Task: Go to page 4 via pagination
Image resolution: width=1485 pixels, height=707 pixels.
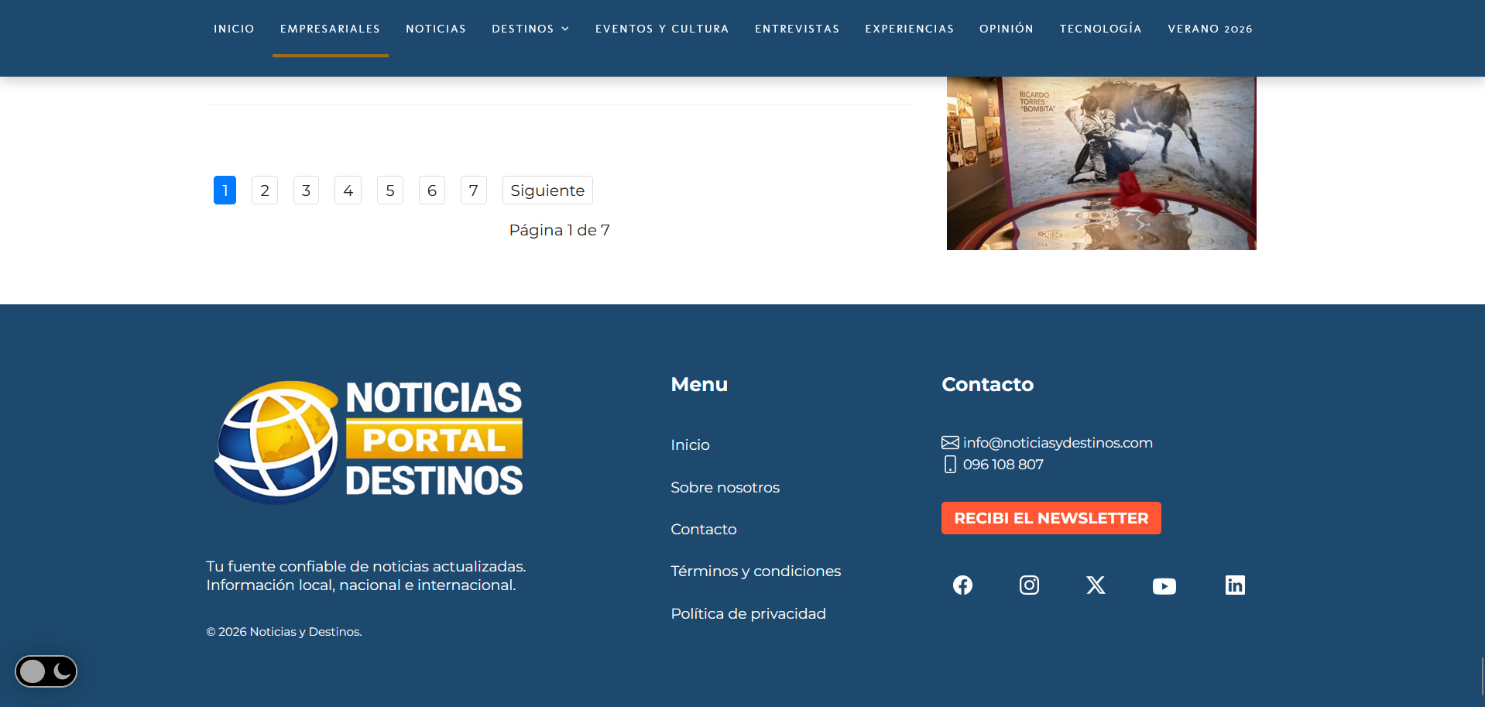Action: (348, 190)
